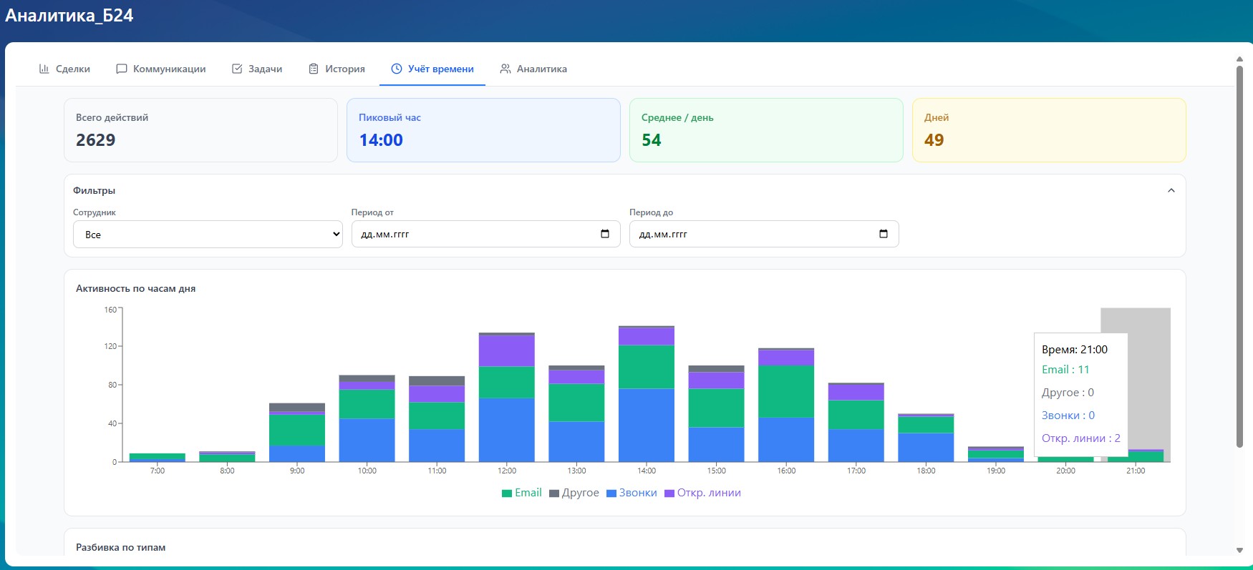The width and height of the screenshot is (1253, 570).
Task: Click the Всего действий 2629 card
Action: coord(200,130)
